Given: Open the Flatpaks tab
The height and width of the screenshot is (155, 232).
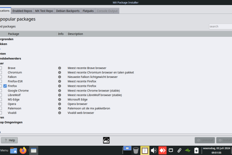Looking at the screenshot, I should [x=87, y=11].
